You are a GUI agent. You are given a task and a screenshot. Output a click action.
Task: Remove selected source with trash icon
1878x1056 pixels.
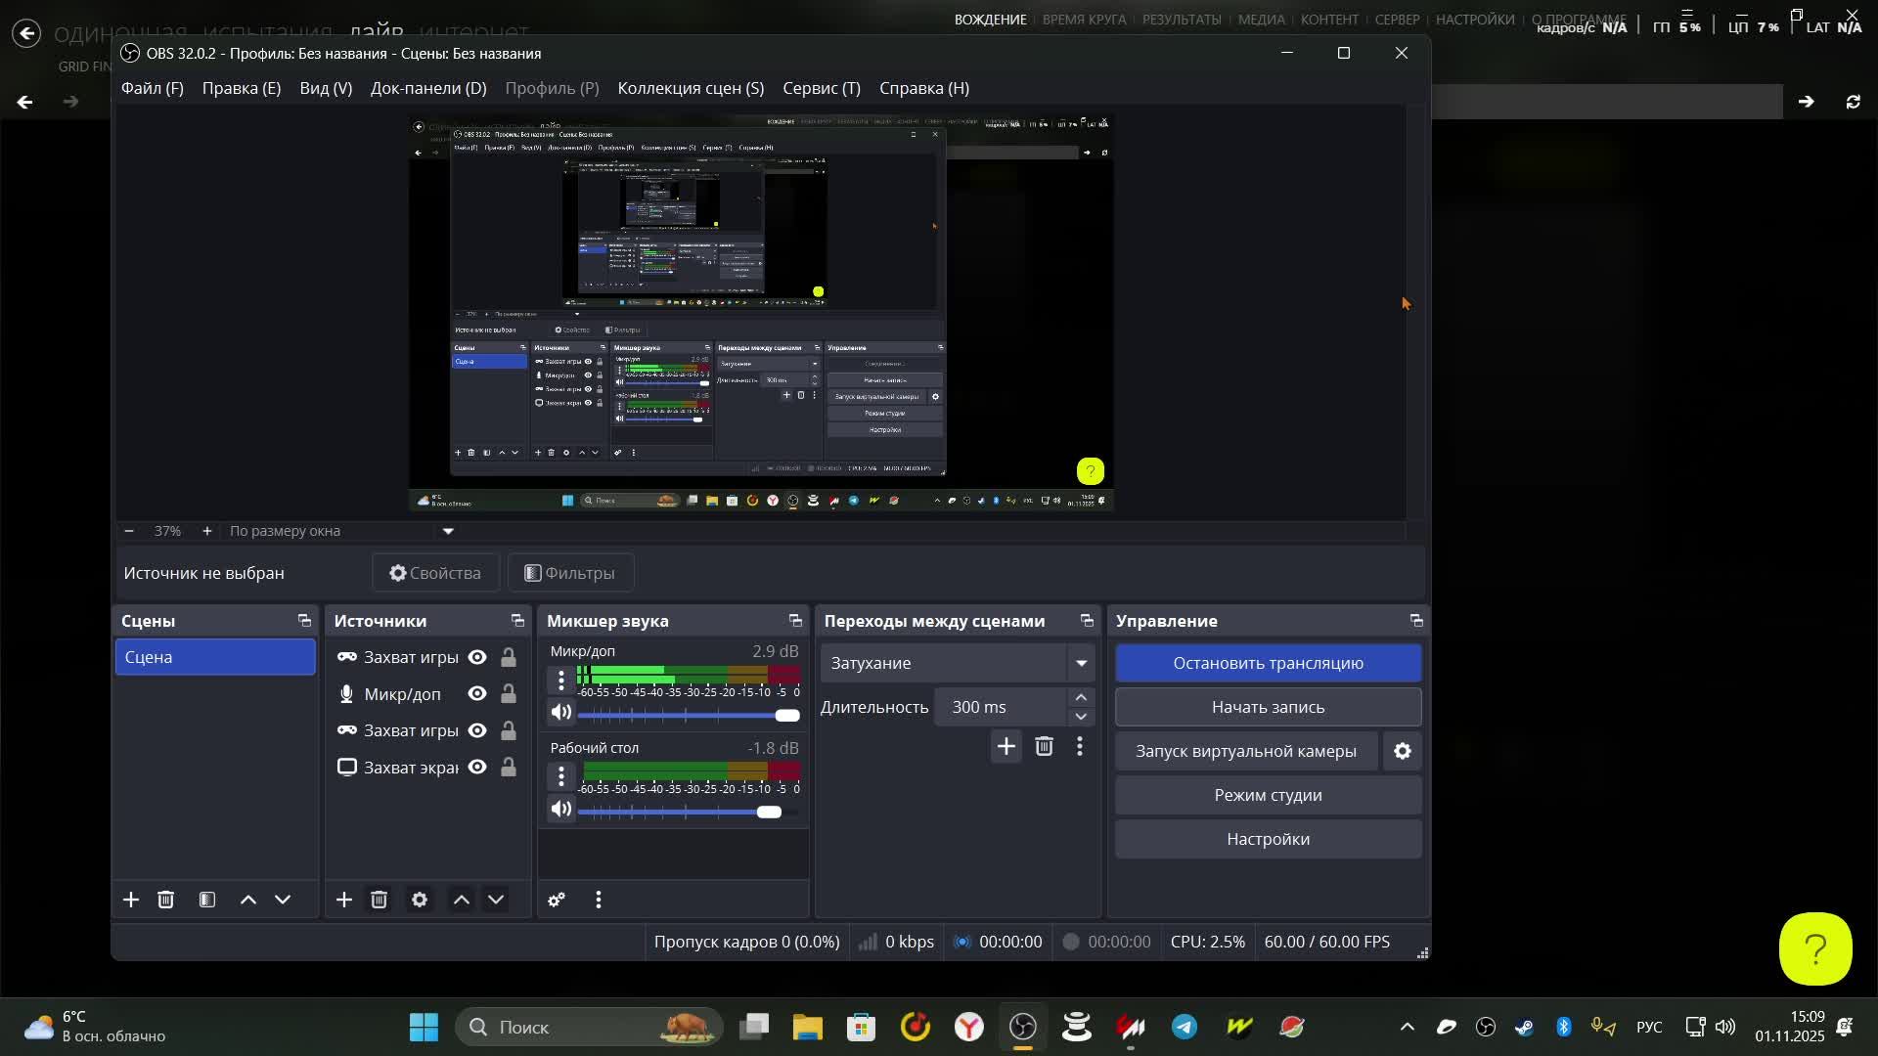(380, 900)
